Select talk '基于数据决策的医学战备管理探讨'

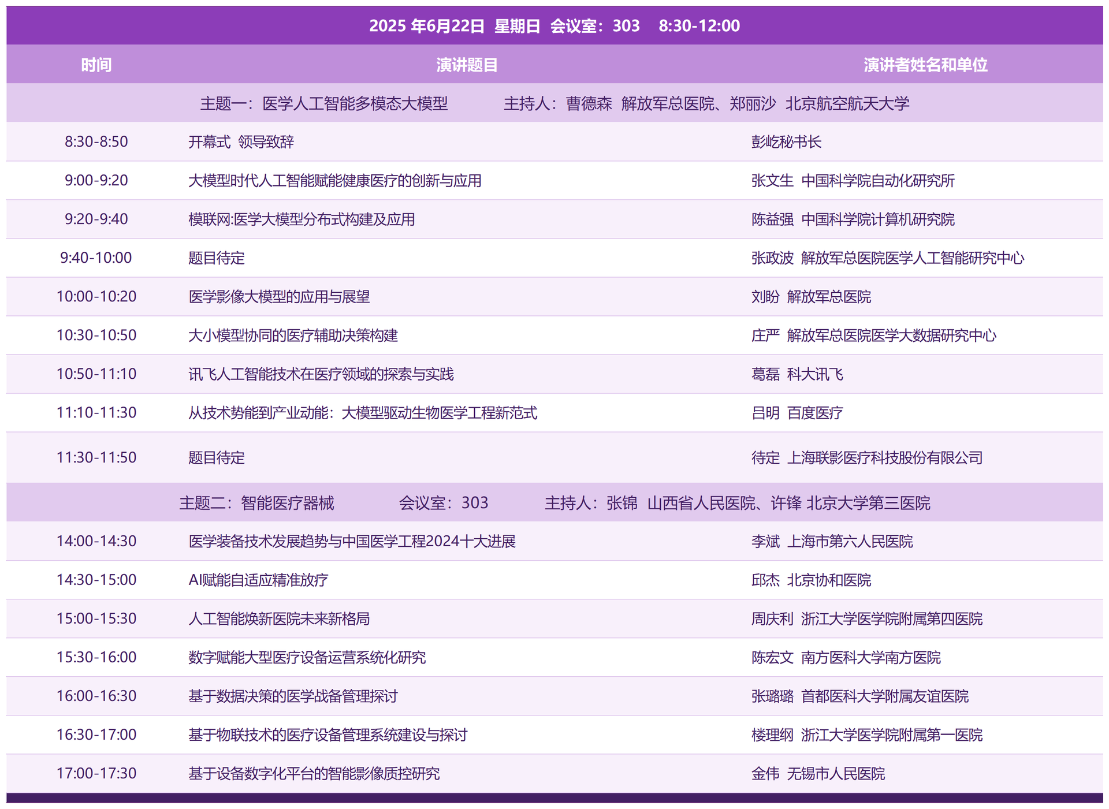pyautogui.click(x=293, y=696)
